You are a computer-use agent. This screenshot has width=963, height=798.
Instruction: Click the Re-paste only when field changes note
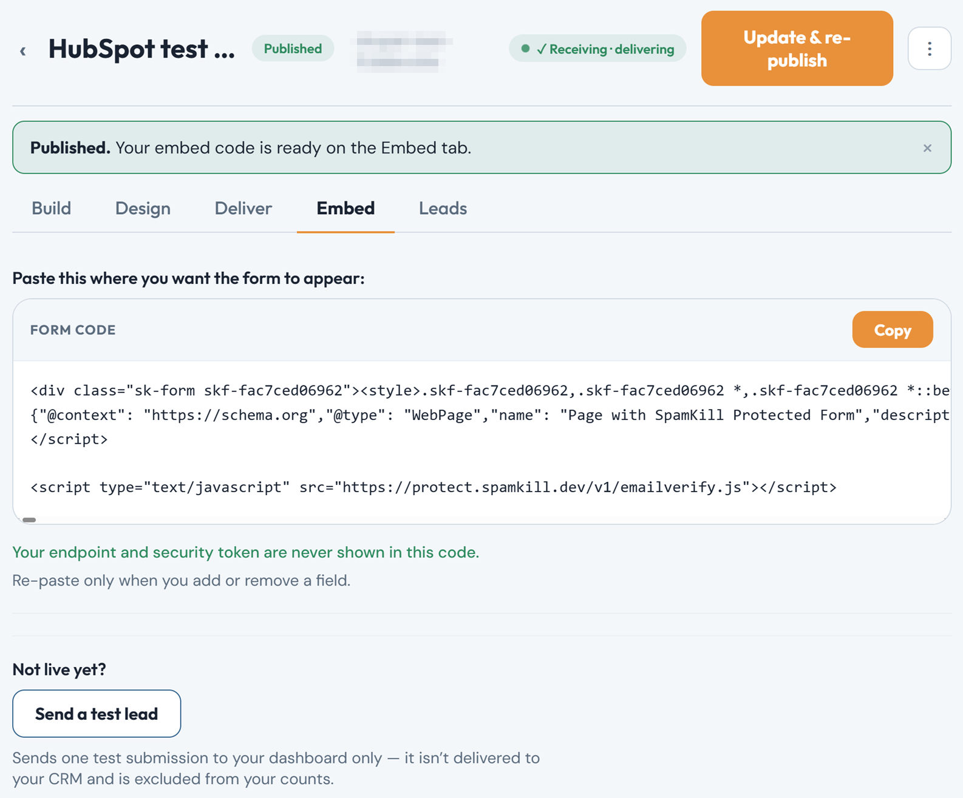pyautogui.click(x=182, y=581)
